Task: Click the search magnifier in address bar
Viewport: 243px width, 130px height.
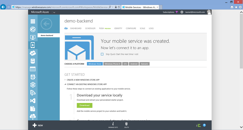Action: pyautogui.click(x=110, y=7)
